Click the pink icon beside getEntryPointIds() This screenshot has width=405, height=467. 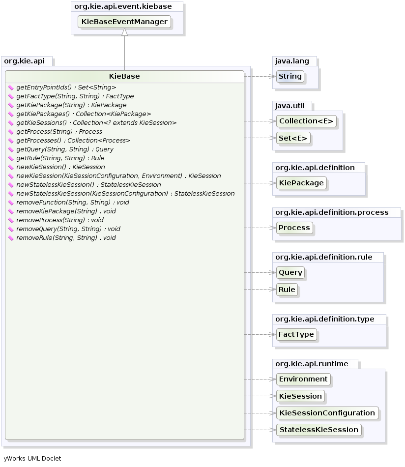[11, 88]
